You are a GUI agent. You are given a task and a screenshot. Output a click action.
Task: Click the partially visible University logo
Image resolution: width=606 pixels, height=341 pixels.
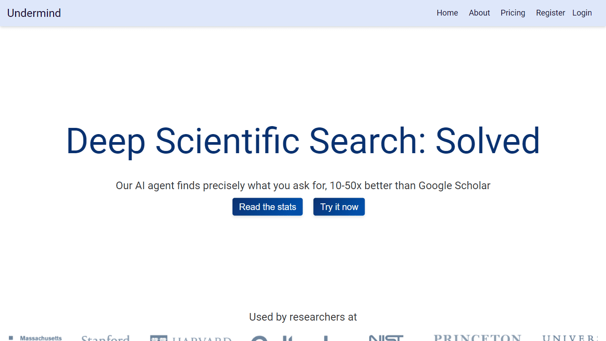574,338
